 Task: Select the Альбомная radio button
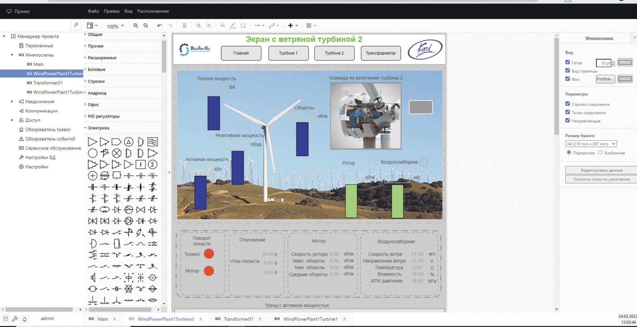[600, 153]
